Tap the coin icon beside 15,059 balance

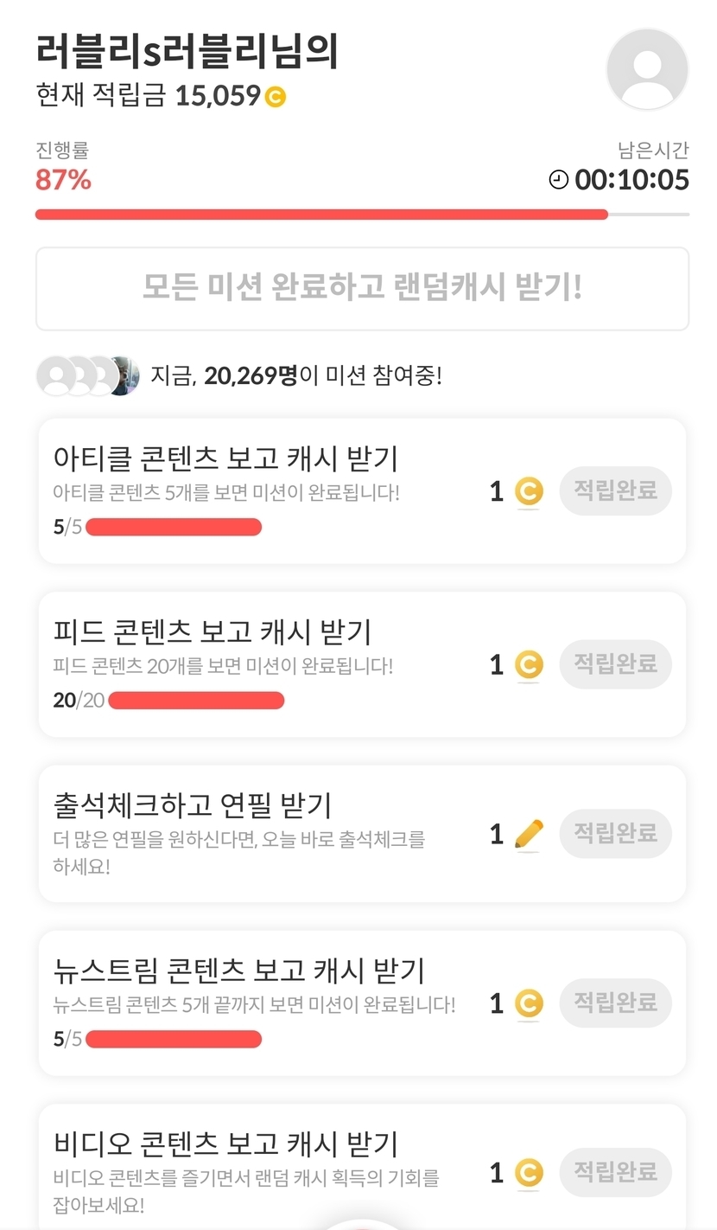coord(275,97)
